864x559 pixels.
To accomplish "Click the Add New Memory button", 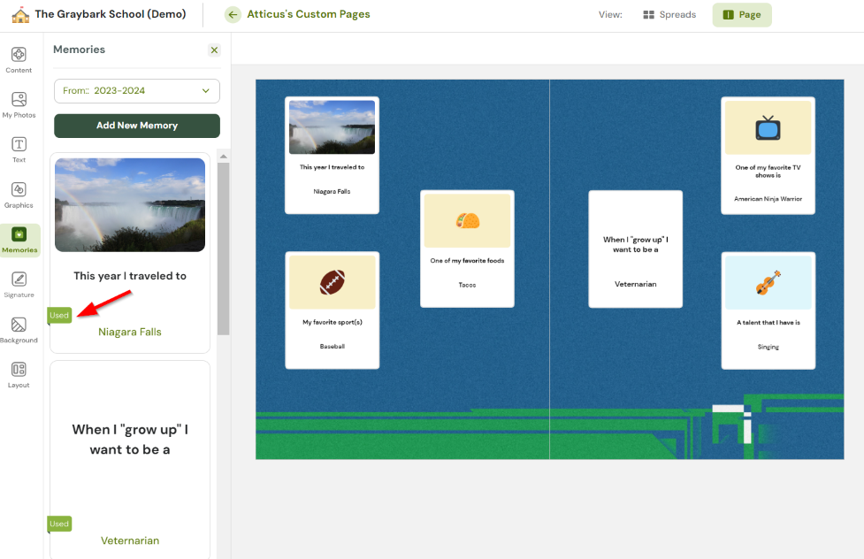I will (136, 126).
